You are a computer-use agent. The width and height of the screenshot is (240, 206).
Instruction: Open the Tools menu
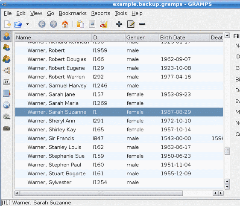pyautogui.click(x=121, y=14)
